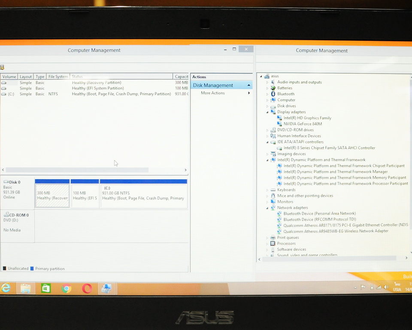Click the network signal tray icon
Screen dimensions: 412x330
379,287
